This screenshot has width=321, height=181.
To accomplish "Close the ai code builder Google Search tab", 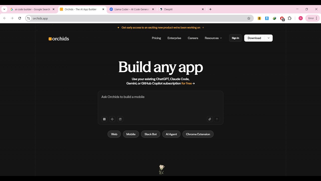I will pos(53,9).
